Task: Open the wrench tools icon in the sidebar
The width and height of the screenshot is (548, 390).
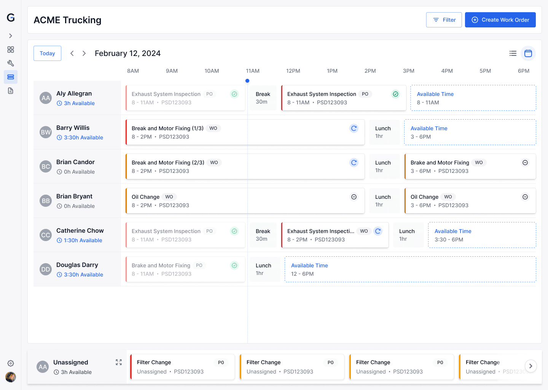Action: coord(11,63)
